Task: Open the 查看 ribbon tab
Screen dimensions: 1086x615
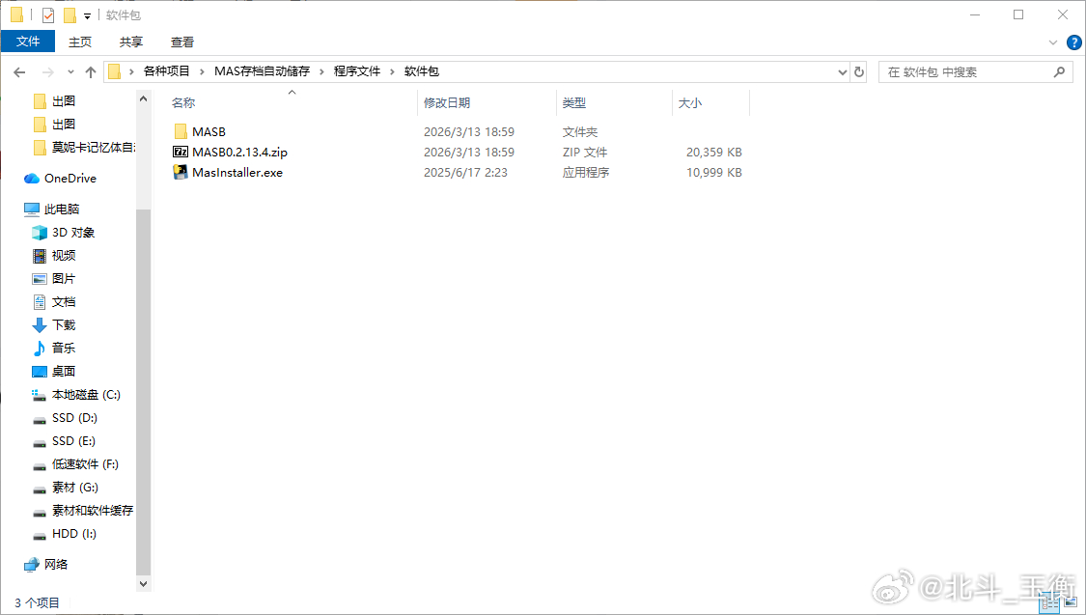Action: (x=182, y=42)
